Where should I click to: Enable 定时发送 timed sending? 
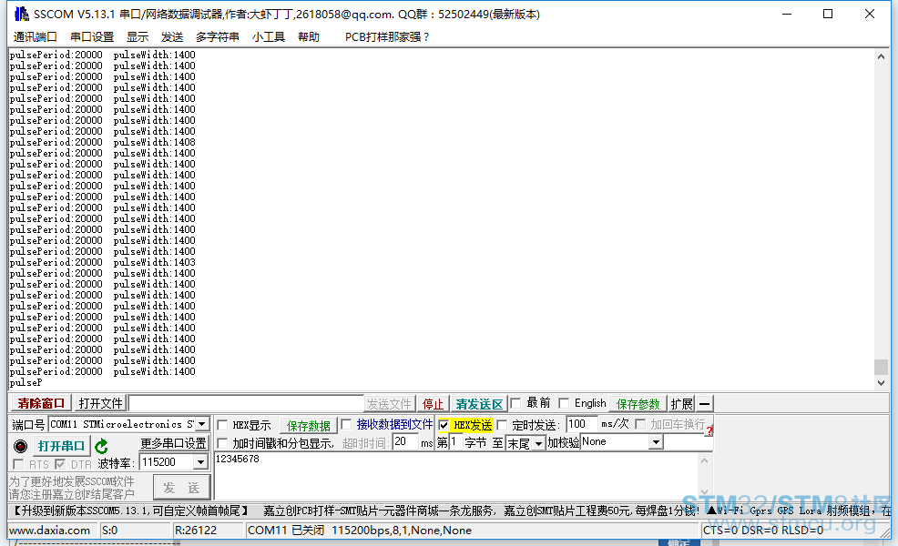[x=500, y=426]
